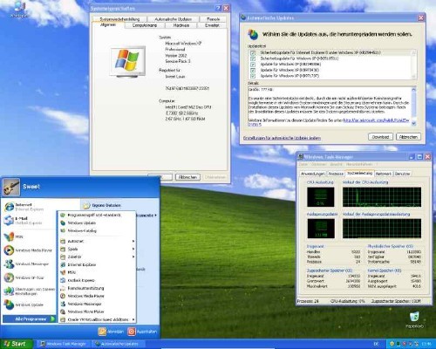Screen dimensions: 436x349
Task: Select Computername tab in Systemeigenschaften
Action: (145, 25)
